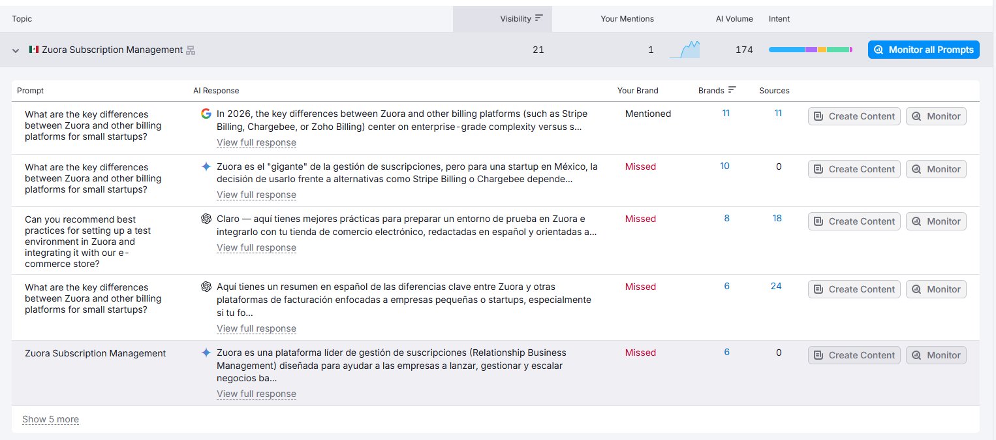Click the AI Volume column header
996x440 pixels.
[x=734, y=19]
